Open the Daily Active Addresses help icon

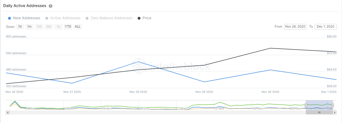point(51,6)
